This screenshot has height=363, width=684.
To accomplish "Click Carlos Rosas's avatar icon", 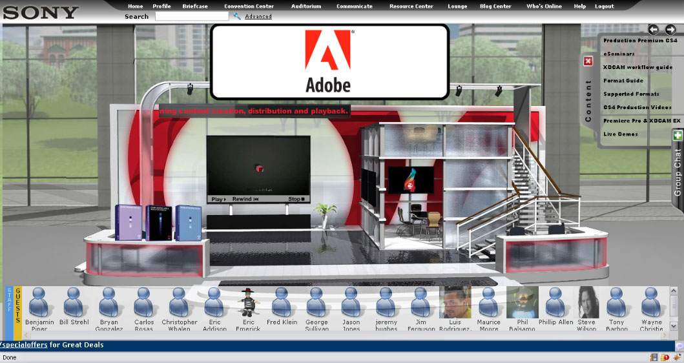I will (143, 302).
